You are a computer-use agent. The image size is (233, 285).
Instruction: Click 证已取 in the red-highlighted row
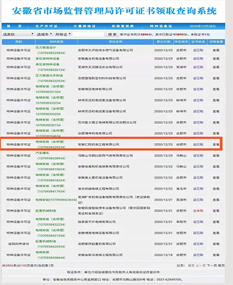198,144
